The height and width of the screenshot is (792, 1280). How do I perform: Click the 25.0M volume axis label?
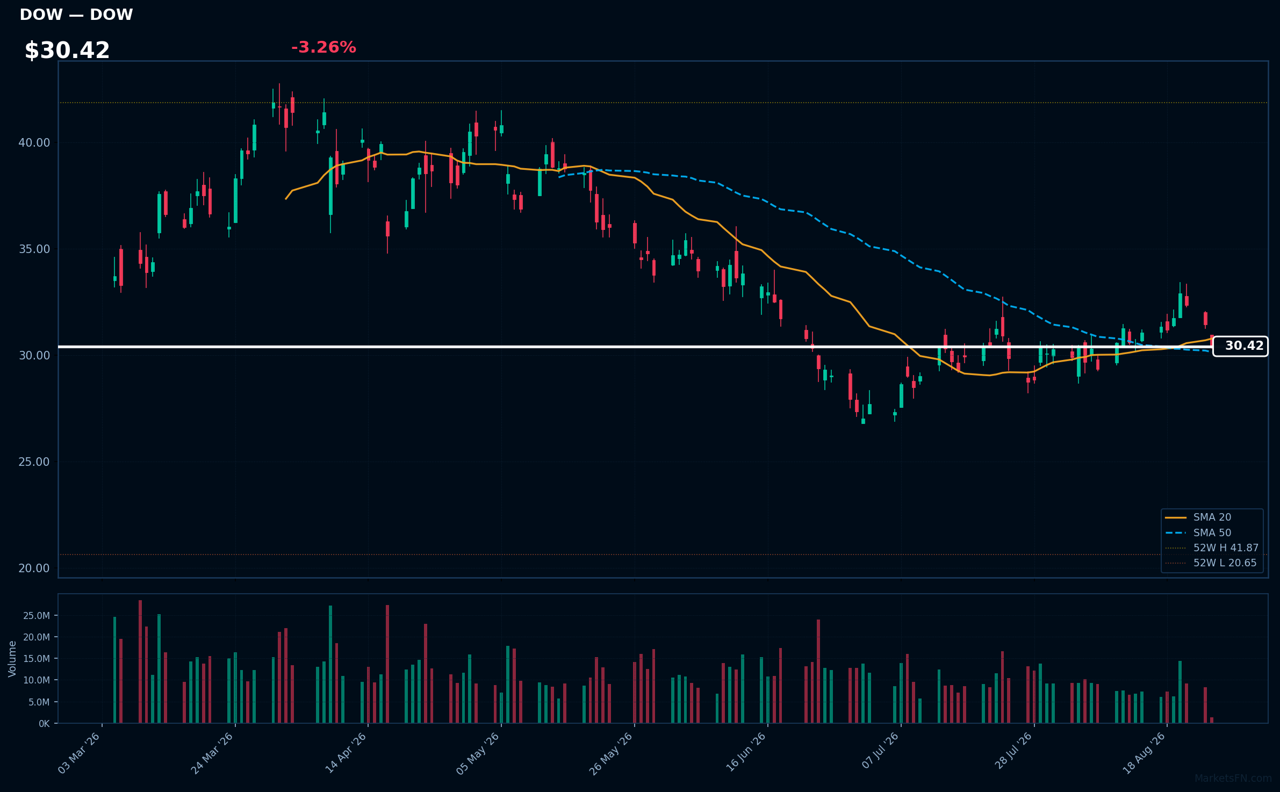(x=37, y=615)
